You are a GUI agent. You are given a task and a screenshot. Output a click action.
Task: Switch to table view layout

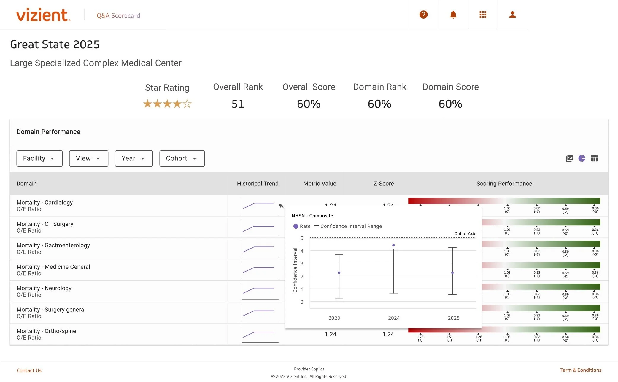point(595,158)
